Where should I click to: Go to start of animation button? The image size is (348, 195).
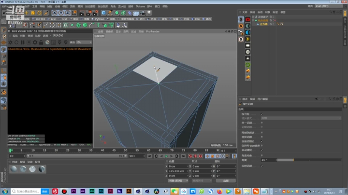[x=149, y=156]
